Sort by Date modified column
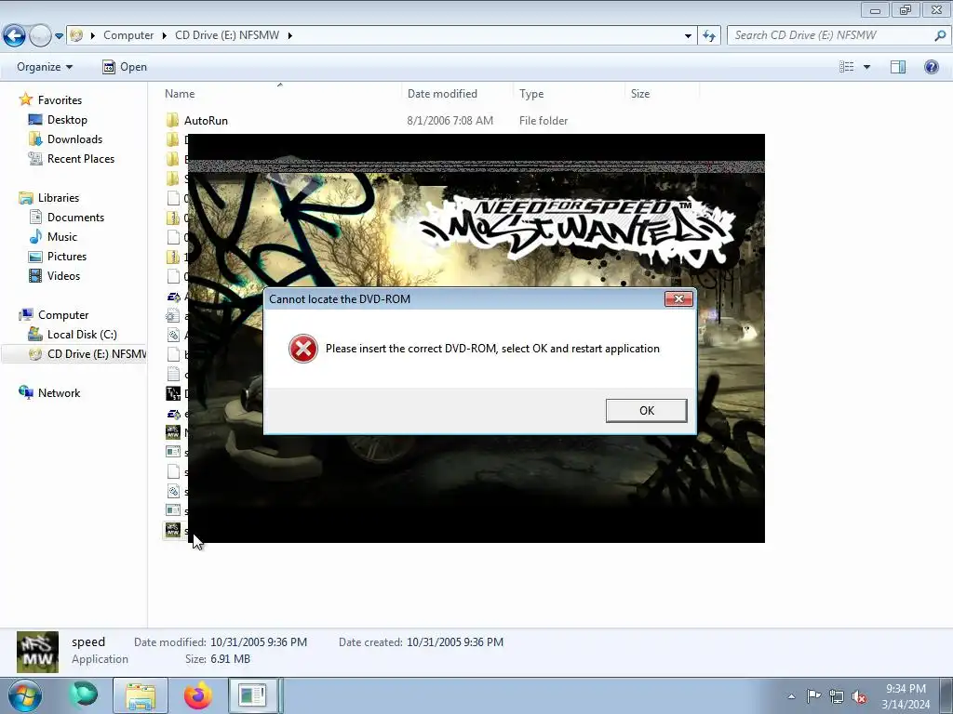Screen dimensions: 953x714 [442, 94]
